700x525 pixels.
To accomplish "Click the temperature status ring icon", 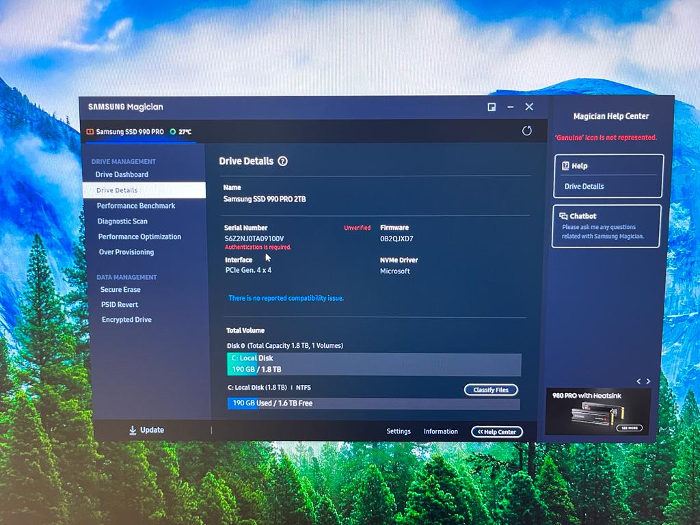I will pyautogui.click(x=173, y=132).
